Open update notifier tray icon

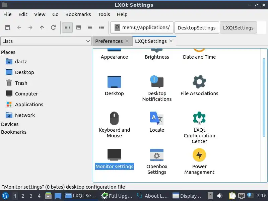pos(250,195)
